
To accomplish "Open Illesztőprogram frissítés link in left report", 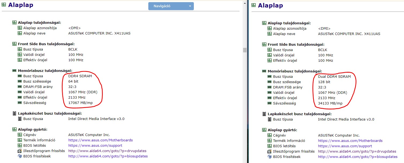I will [107, 151].
